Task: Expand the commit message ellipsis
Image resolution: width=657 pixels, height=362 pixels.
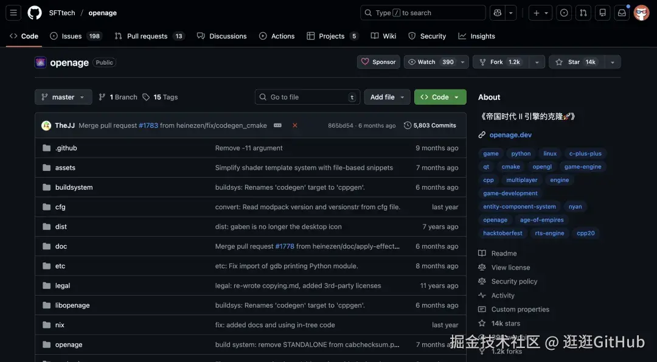Action: tap(277, 125)
